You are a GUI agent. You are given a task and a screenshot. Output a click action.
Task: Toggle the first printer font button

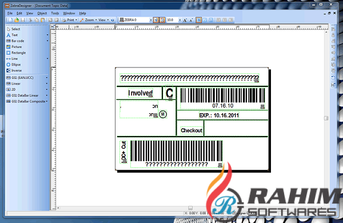155,20
